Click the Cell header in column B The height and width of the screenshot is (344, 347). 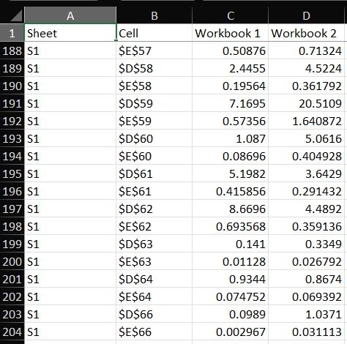coord(154,33)
